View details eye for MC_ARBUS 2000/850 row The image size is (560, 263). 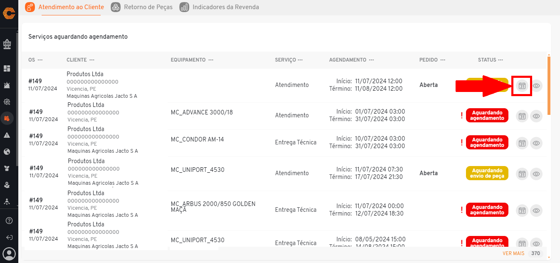pyautogui.click(x=537, y=211)
